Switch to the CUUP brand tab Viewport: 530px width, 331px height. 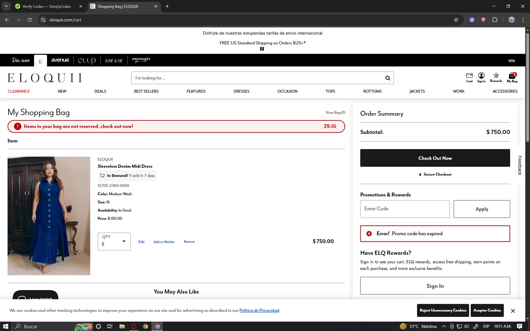87,60
